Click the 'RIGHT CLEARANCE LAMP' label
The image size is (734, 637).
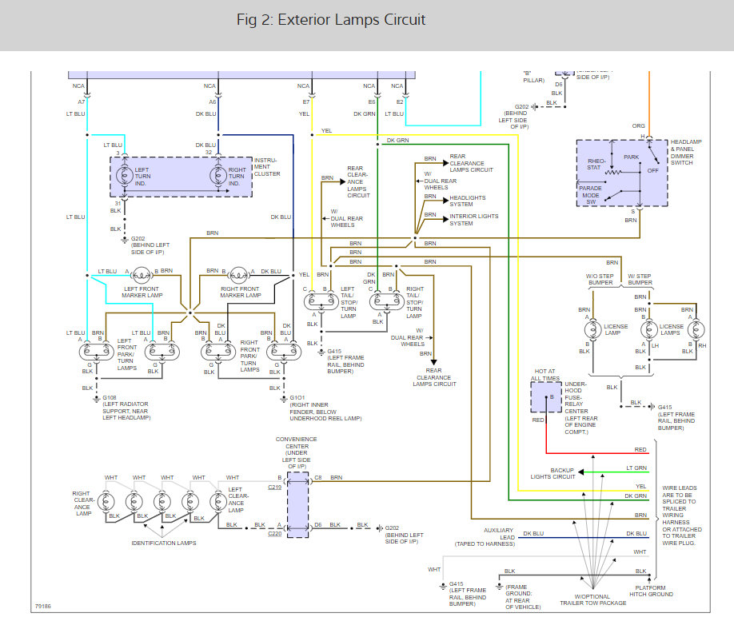(83, 504)
